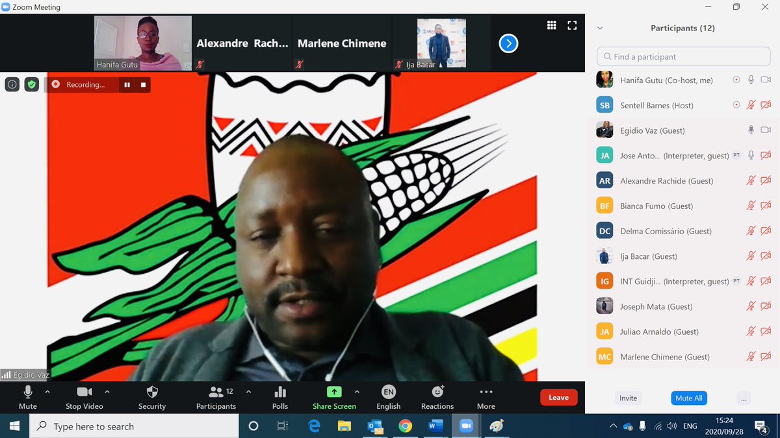This screenshot has height=438, width=780.
Task: Open participants panel ellipsis options button
Action: click(x=744, y=398)
